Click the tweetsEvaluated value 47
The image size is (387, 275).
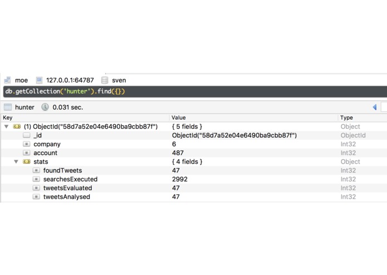[176, 188]
